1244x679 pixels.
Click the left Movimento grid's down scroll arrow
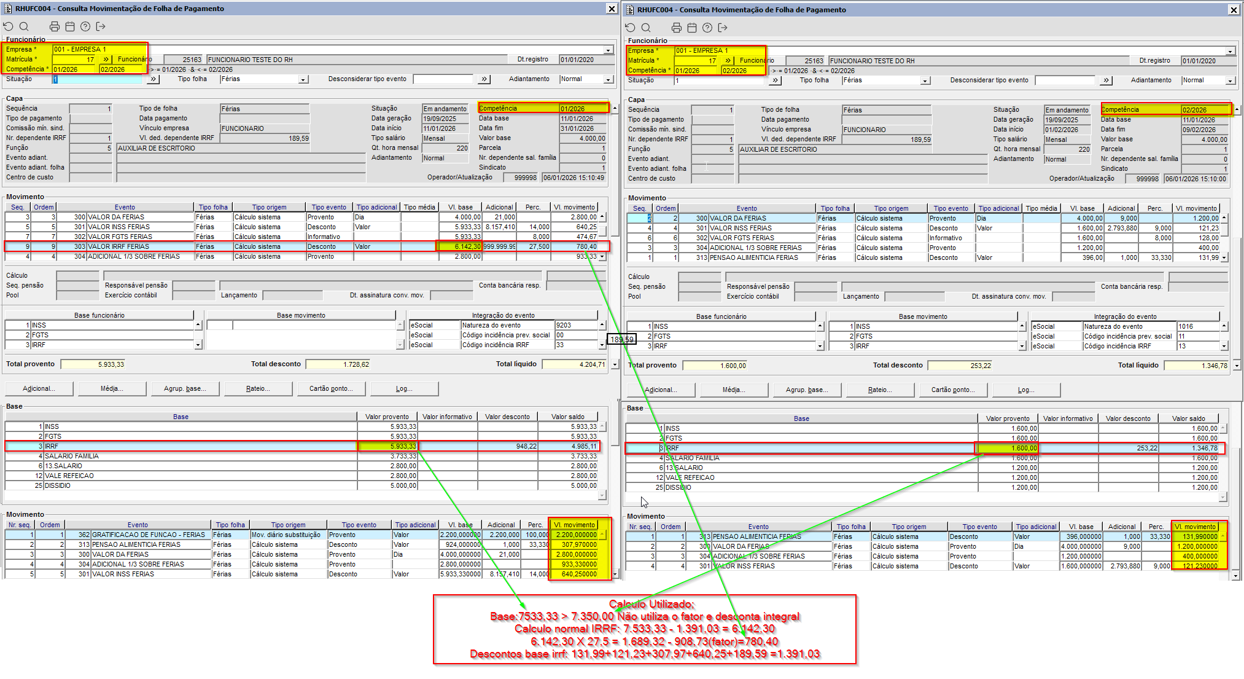click(602, 256)
